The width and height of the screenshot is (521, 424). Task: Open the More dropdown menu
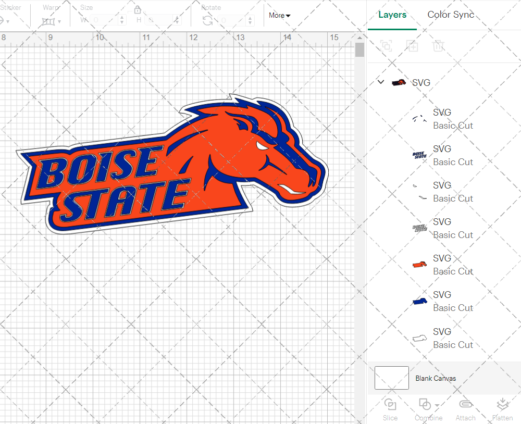pos(279,15)
